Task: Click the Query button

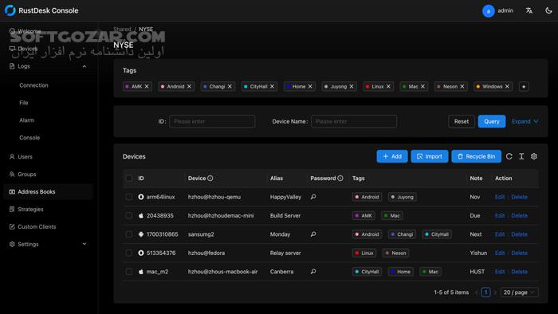Action: (492, 121)
